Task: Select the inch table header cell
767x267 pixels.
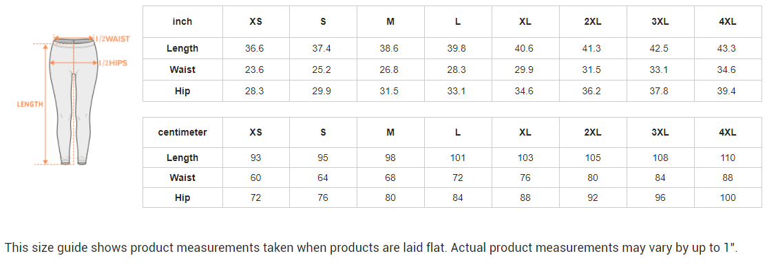Action: pyautogui.click(x=182, y=21)
